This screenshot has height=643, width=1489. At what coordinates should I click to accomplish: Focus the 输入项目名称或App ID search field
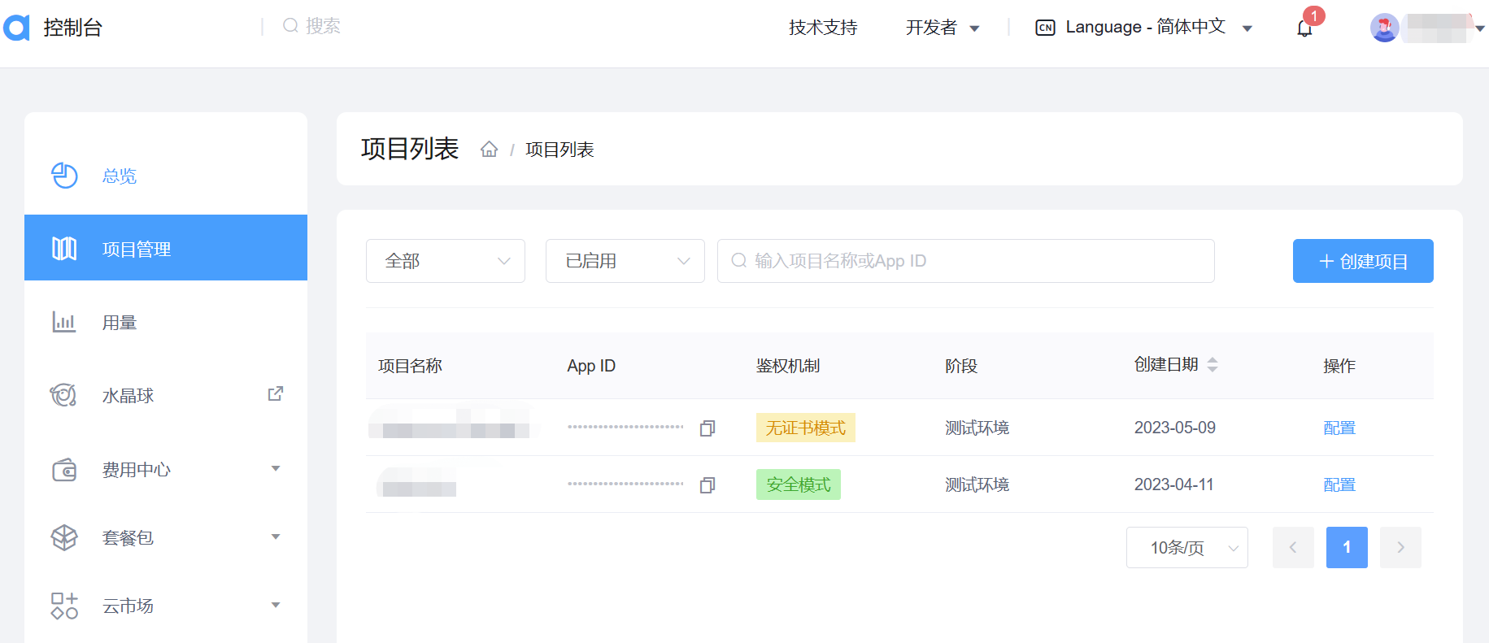[x=966, y=261]
